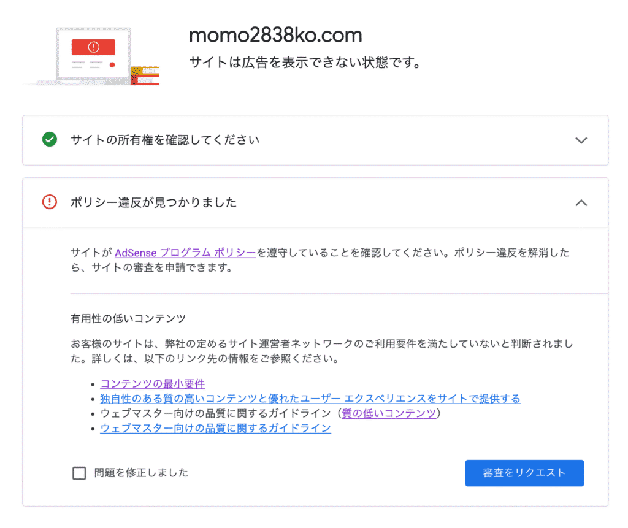The image size is (628, 528).
Task: Open the 独自性のある質の高いコンテンツ link
Action: [310, 399]
